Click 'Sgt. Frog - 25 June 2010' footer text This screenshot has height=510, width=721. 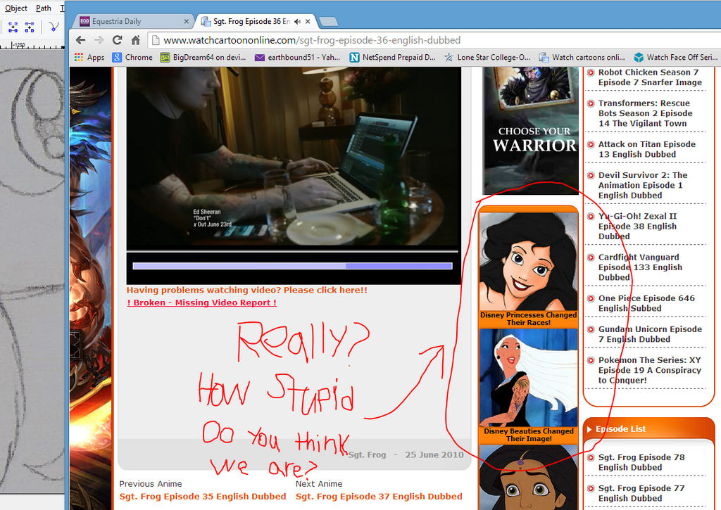pos(406,454)
